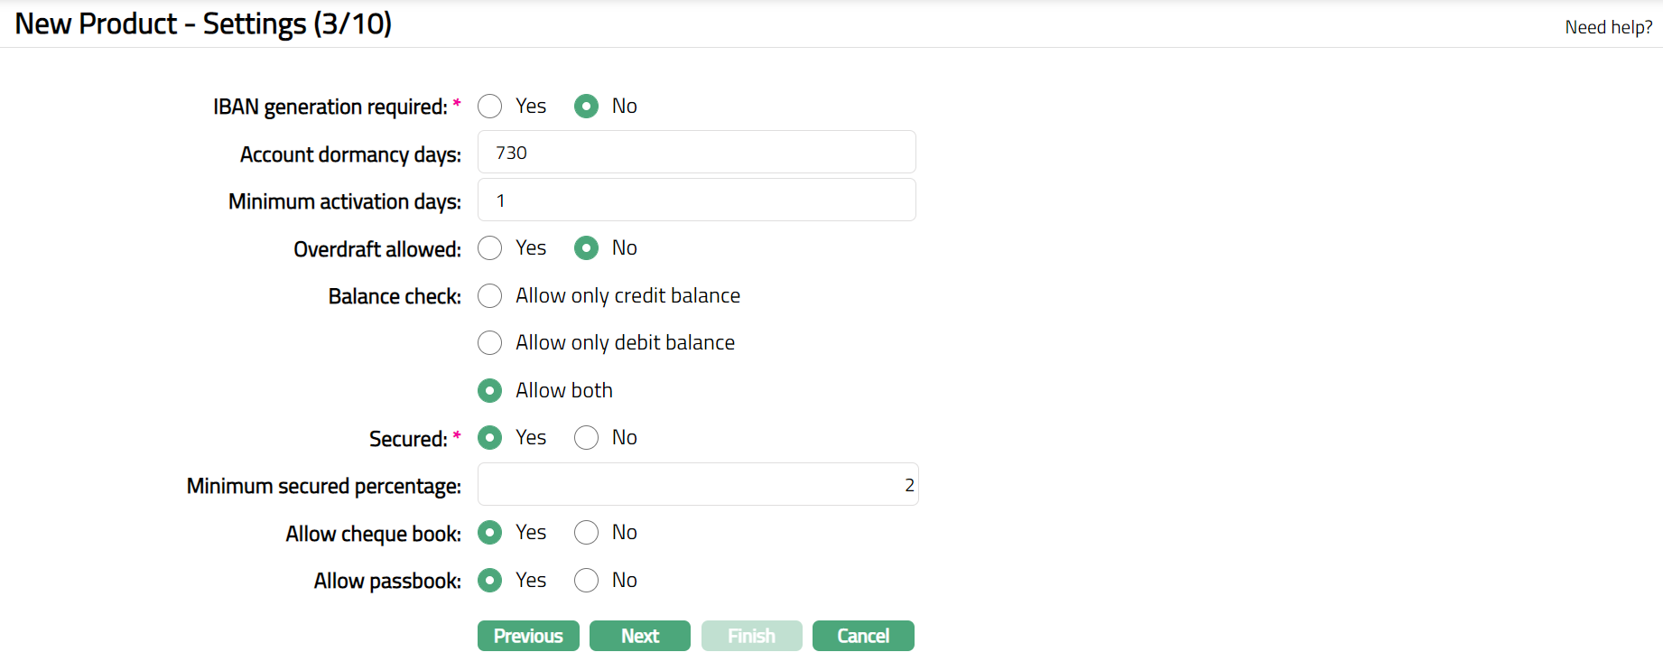
Task: Open the Need help? link
Action: coord(1608,27)
